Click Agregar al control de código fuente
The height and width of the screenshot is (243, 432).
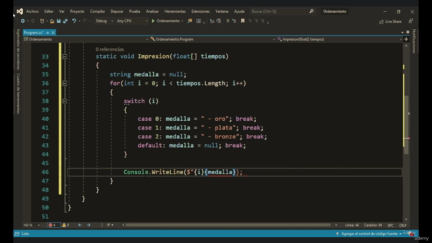click(369, 234)
